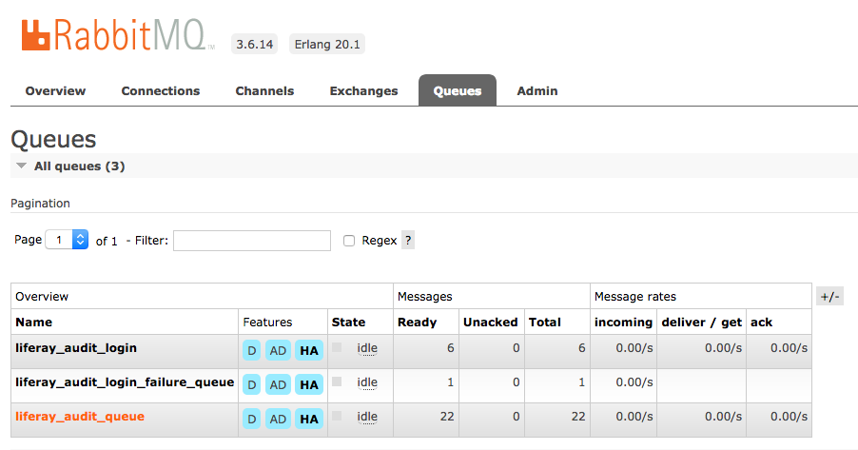858x450 pixels.
Task: Open the liferay_audit_login_failure_queue link
Action: coord(125,382)
